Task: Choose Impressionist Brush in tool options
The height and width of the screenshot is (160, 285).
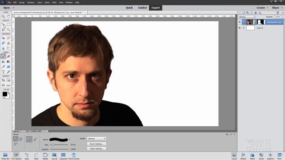Action: coord(21,139)
